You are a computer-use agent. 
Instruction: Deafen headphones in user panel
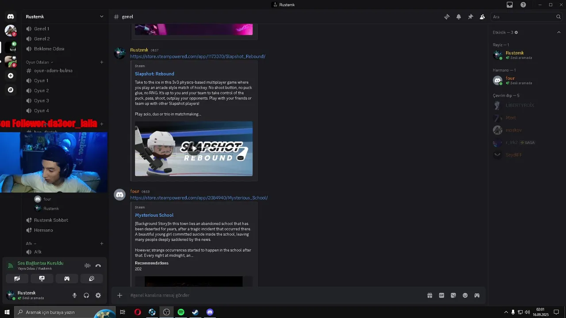(86, 295)
